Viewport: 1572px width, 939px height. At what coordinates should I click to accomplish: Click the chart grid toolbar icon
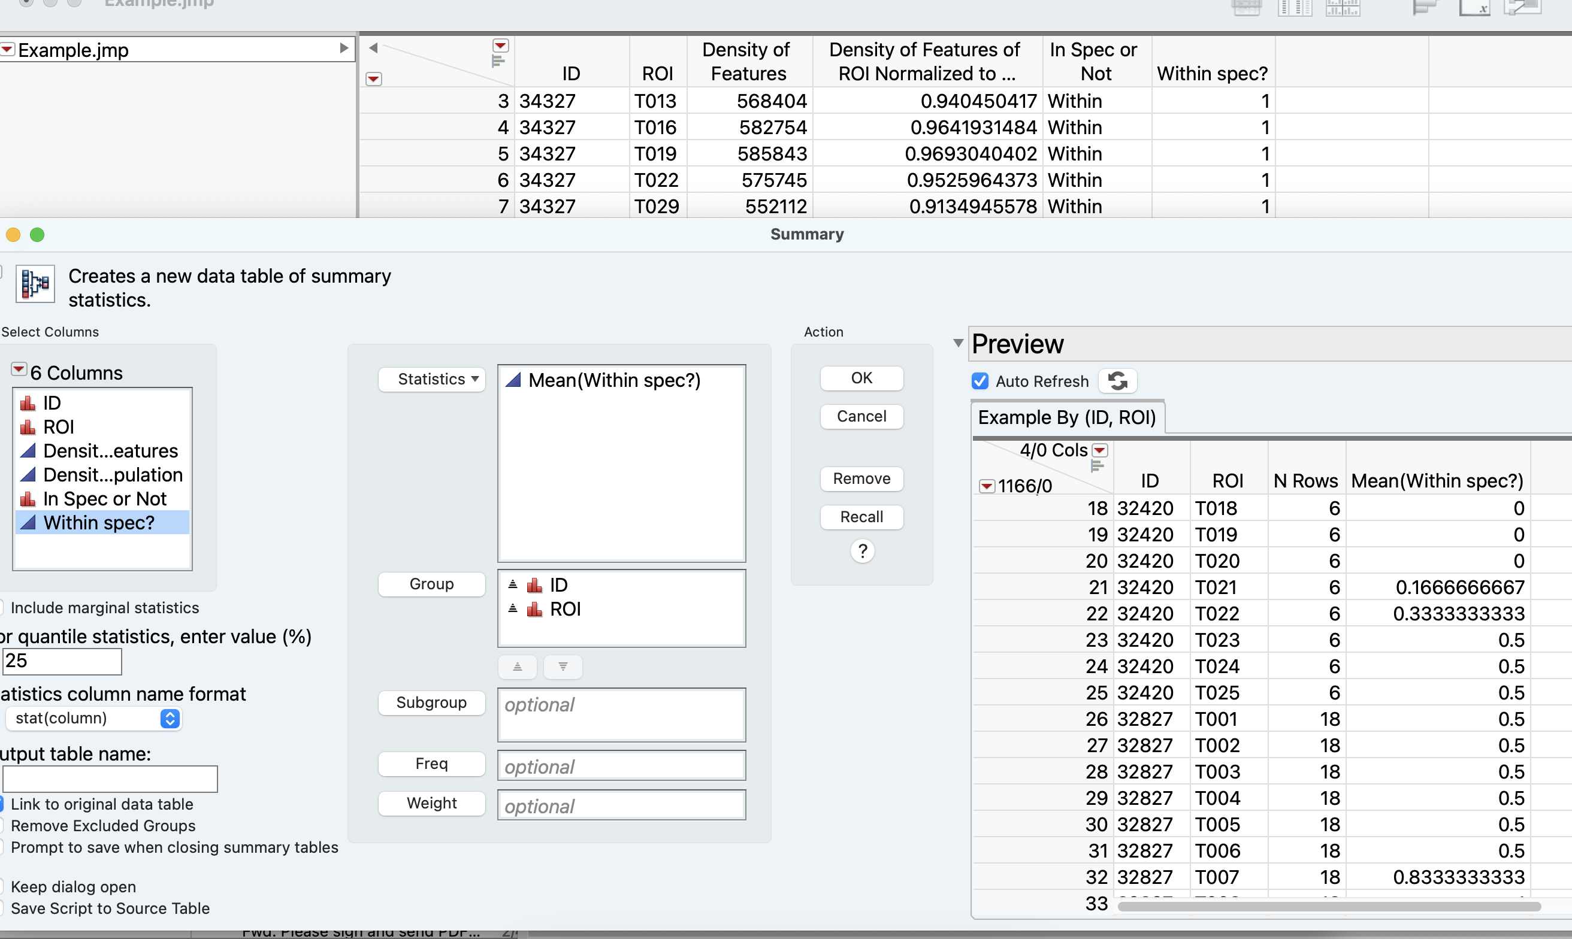click(x=1343, y=8)
